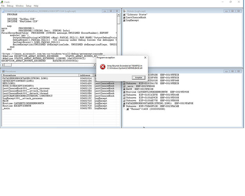Click the Address column header
Viewport: 245px width, 196px height.
86,75
